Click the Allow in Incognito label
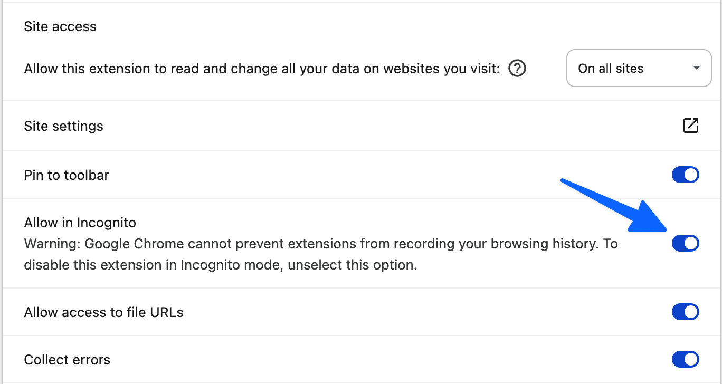Viewport: 722px width, 384px height. tap(80, 222)
